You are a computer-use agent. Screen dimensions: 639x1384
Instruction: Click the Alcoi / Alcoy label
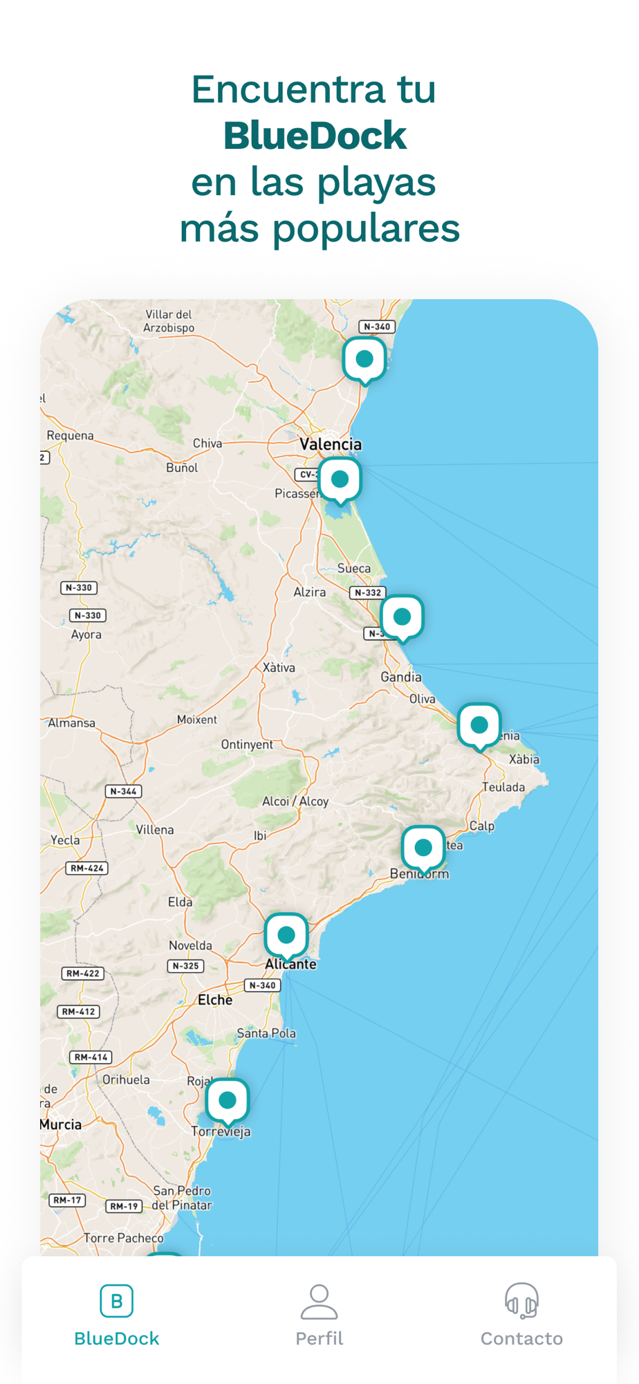[x=295, y=801]
